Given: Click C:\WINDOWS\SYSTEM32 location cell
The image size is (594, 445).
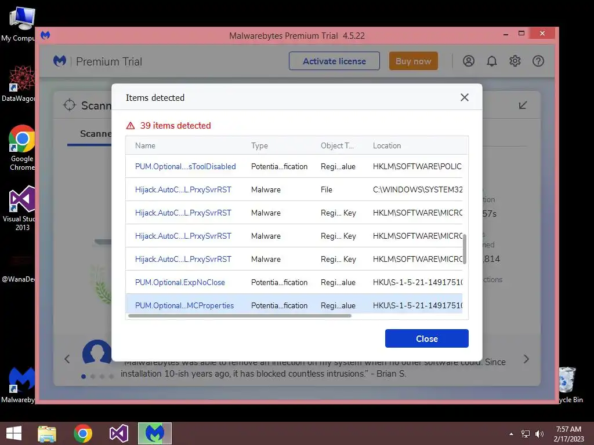Looking at the screenshot, I should [x=418, y=189].
